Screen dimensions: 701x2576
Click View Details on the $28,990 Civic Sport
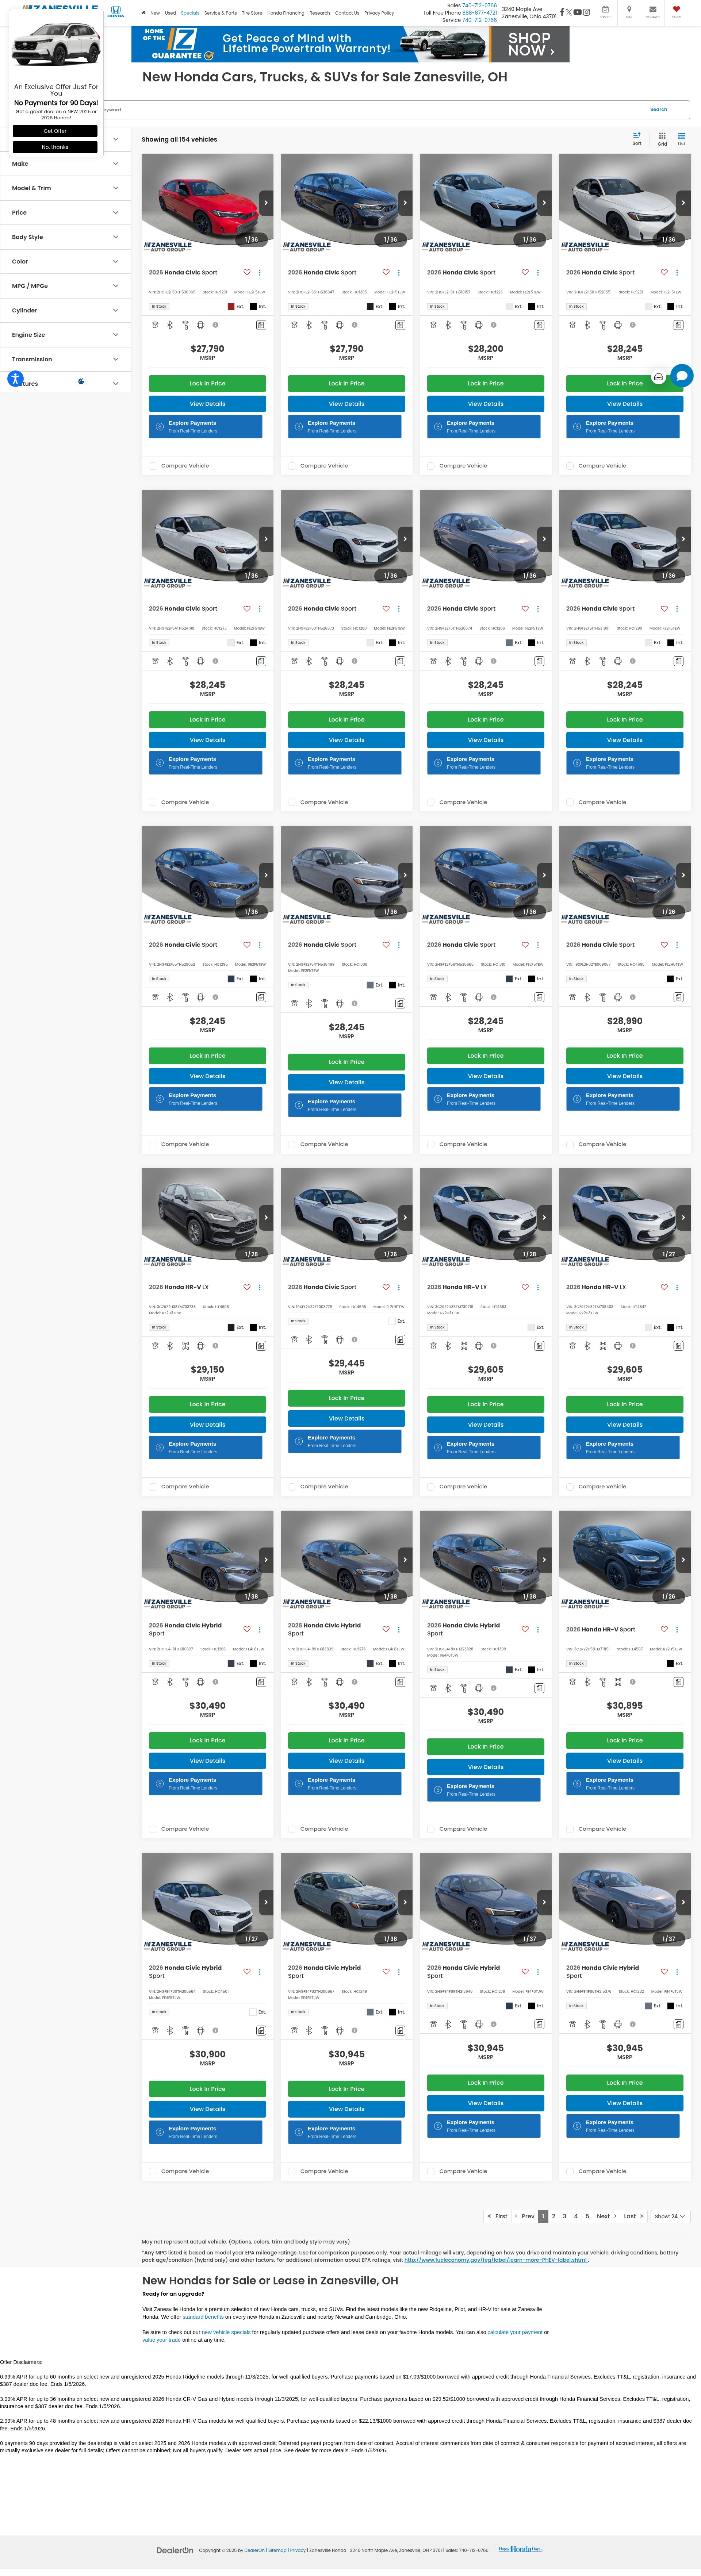[x=625, y=1076]
